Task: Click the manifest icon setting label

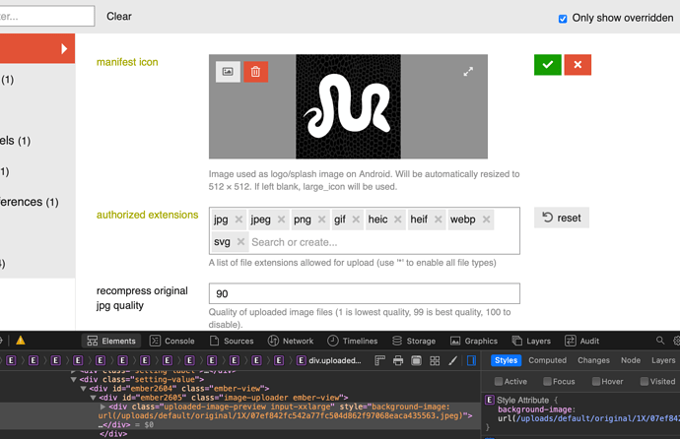Action: coord(127,62)
